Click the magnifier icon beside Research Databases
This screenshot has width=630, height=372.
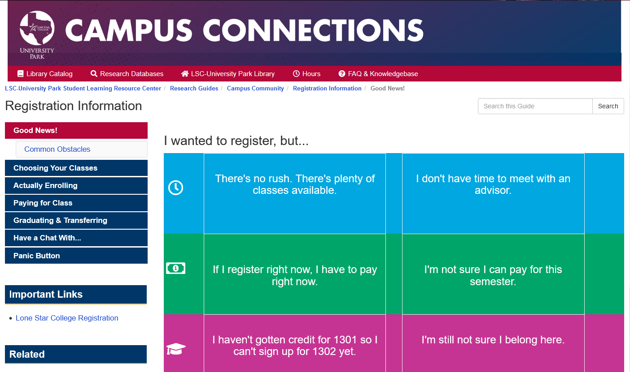94,73
